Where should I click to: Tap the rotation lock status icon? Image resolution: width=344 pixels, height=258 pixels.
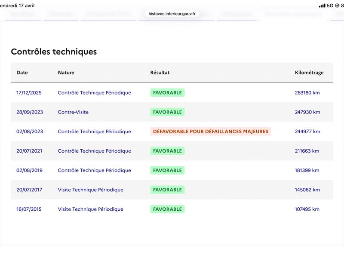pyautogui.click(x=337, y=6)
